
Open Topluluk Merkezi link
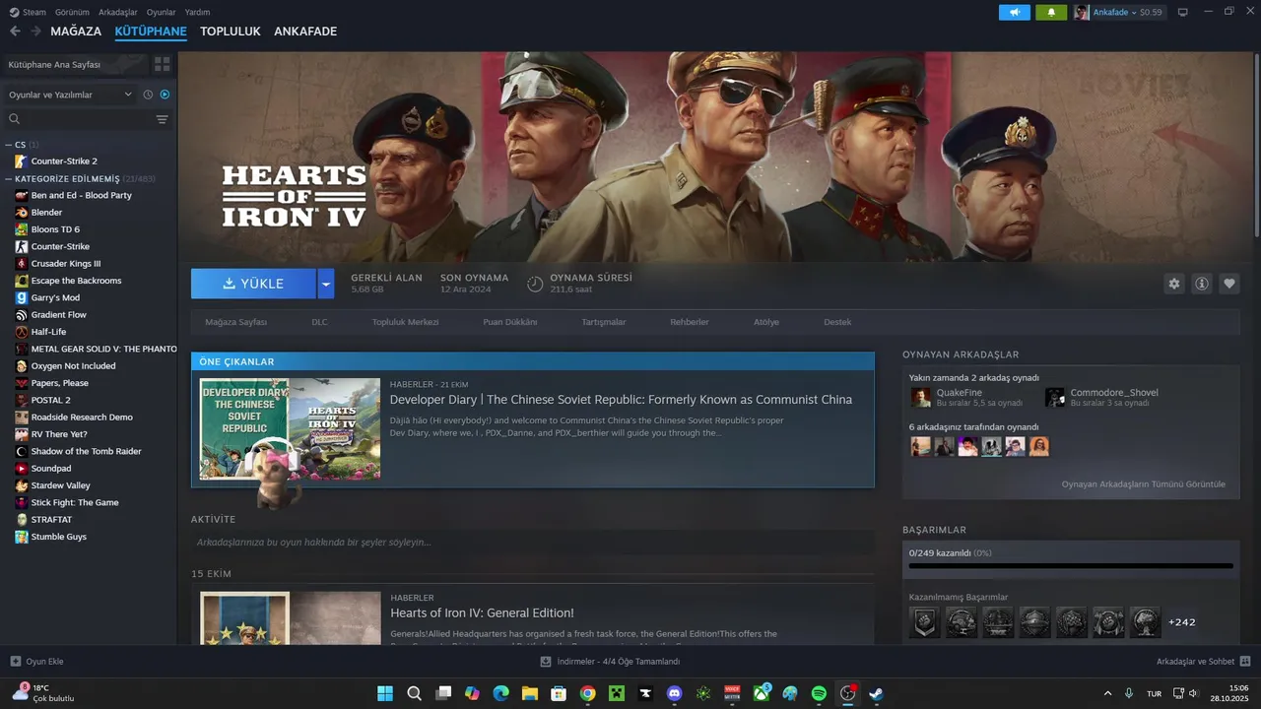pos(406,322)
